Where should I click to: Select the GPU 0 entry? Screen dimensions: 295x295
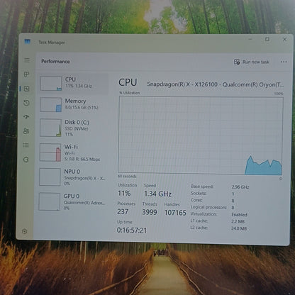click(x=72, y=201)
